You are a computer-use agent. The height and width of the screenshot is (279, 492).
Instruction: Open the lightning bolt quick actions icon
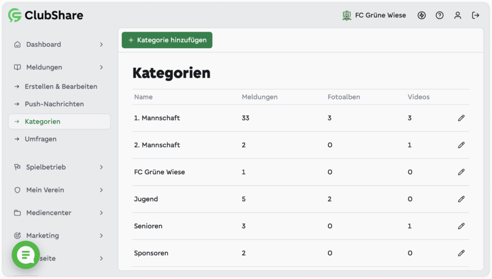[x=421, y=15]
